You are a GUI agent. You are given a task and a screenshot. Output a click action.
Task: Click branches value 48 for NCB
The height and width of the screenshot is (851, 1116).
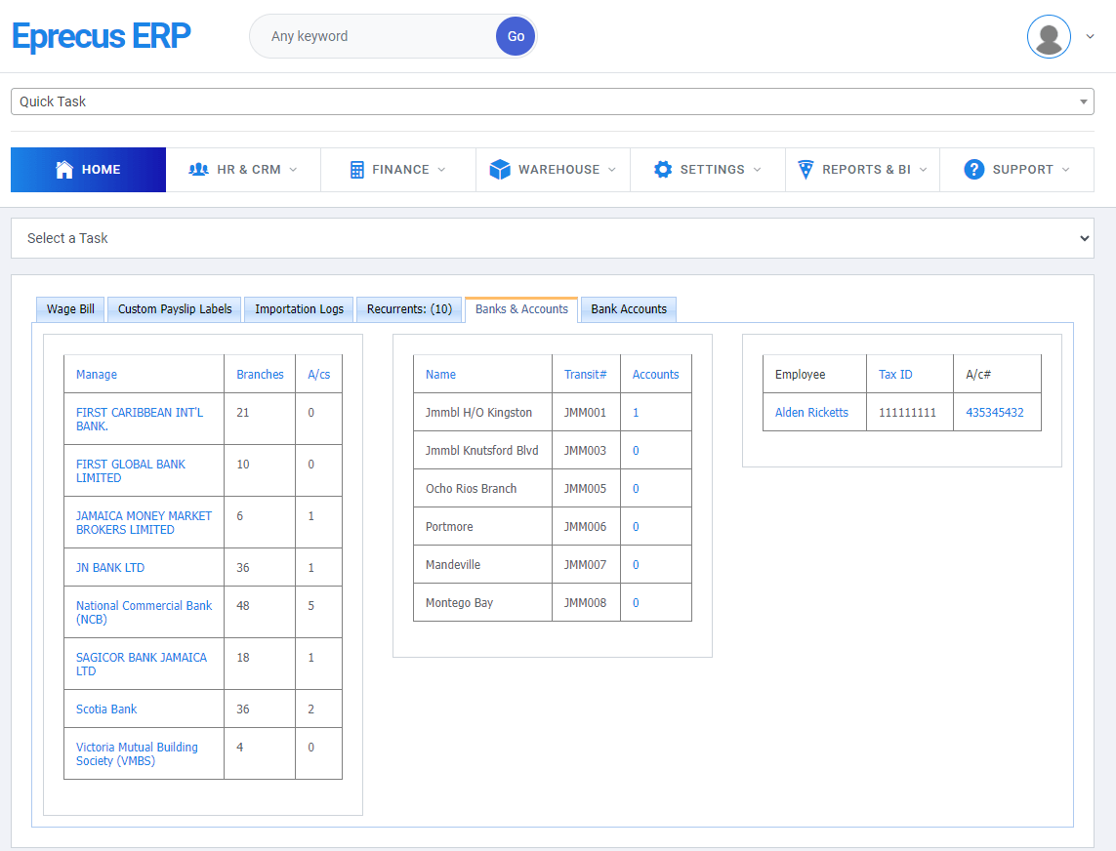(243, 606)
